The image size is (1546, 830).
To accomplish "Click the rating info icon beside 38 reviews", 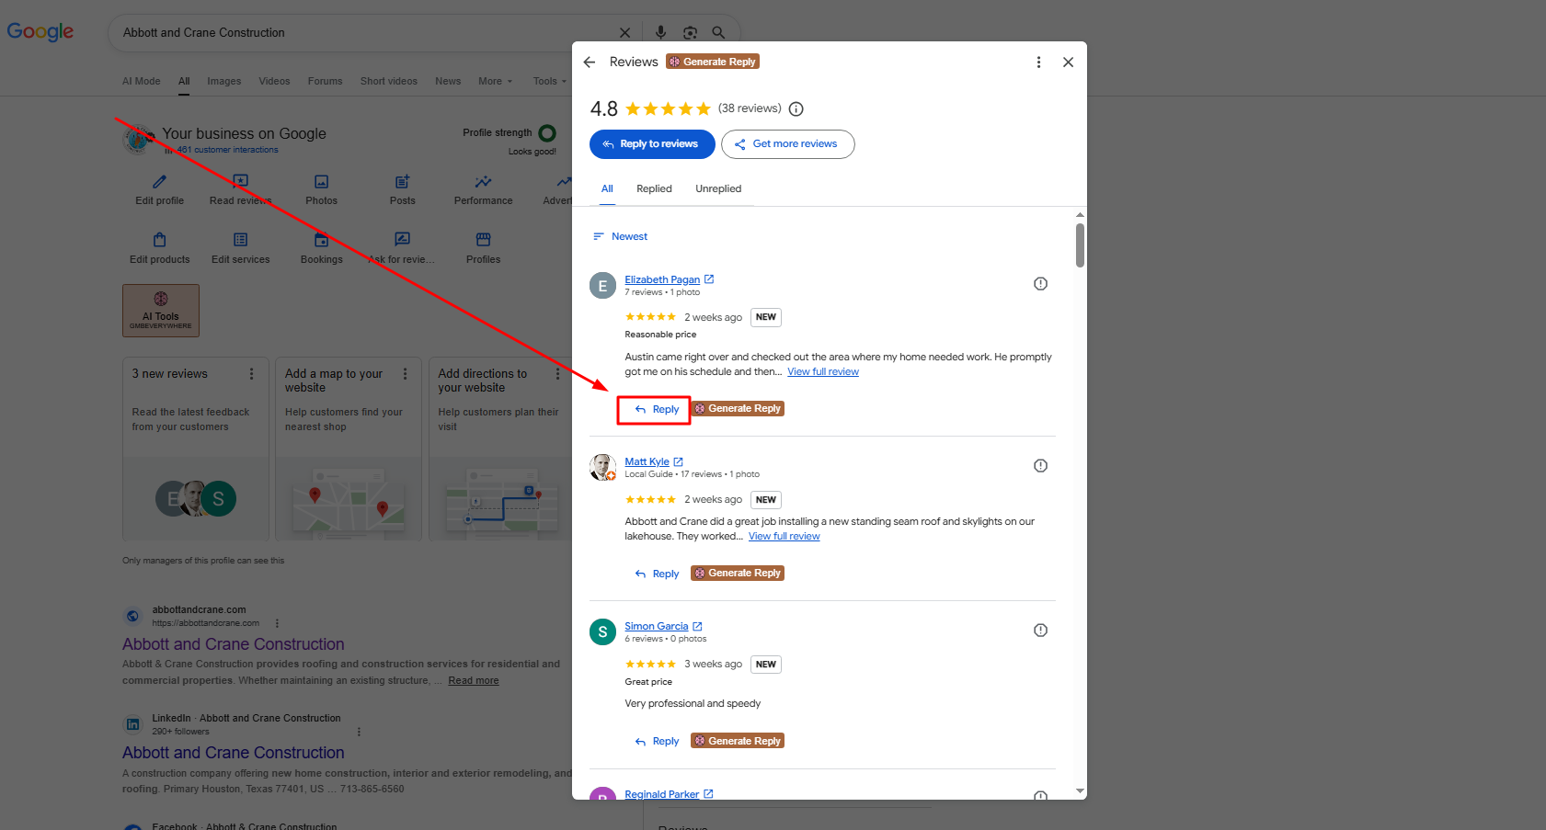I will pyautogui.click(x=796, y=109).
